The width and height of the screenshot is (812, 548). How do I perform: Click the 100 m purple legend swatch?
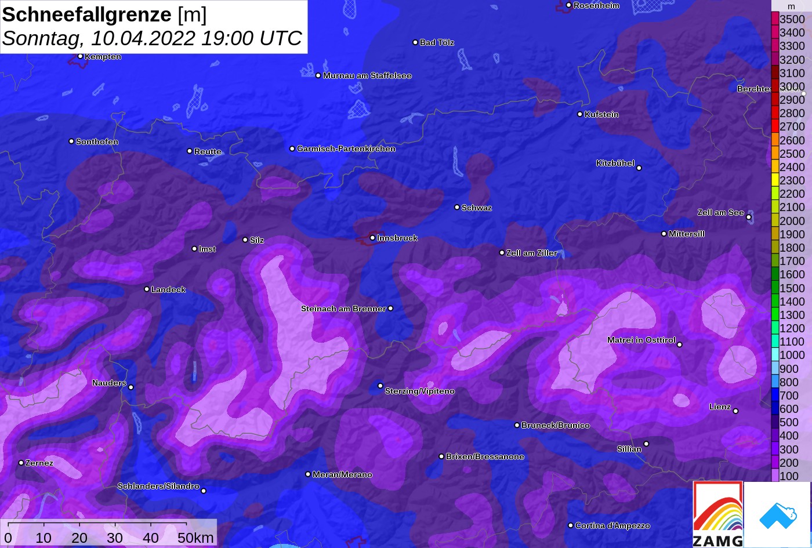pos(775,477)
